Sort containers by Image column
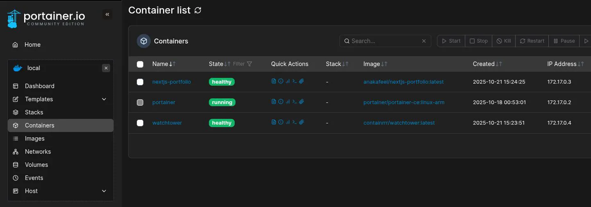 click(375, 64)
